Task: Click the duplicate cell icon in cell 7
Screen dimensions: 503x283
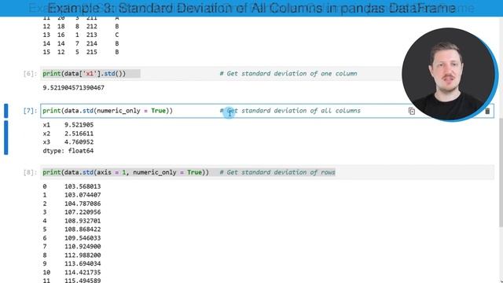Action: tap(412, 111)
